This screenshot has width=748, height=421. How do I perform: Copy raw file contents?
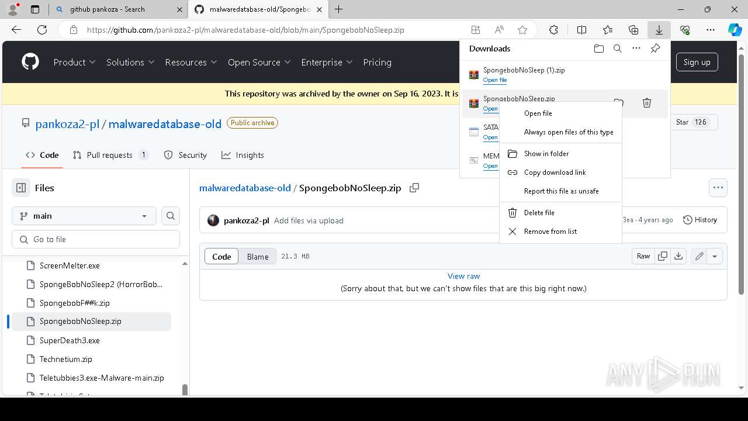pyautogui.click(x=663, y=256)
